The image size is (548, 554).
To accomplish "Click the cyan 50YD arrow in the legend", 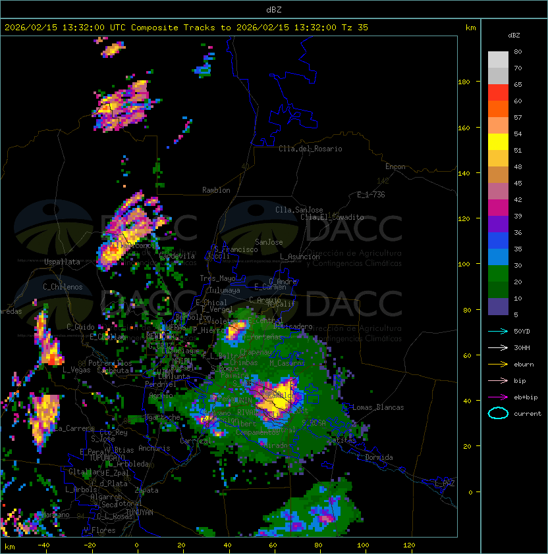I will 498,331.
